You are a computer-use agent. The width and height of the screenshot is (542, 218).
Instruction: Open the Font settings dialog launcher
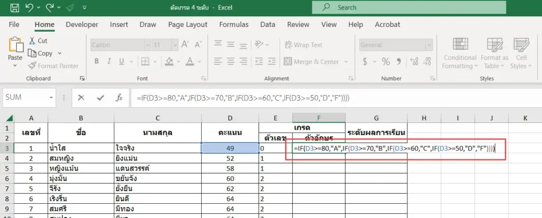(204, 79)
